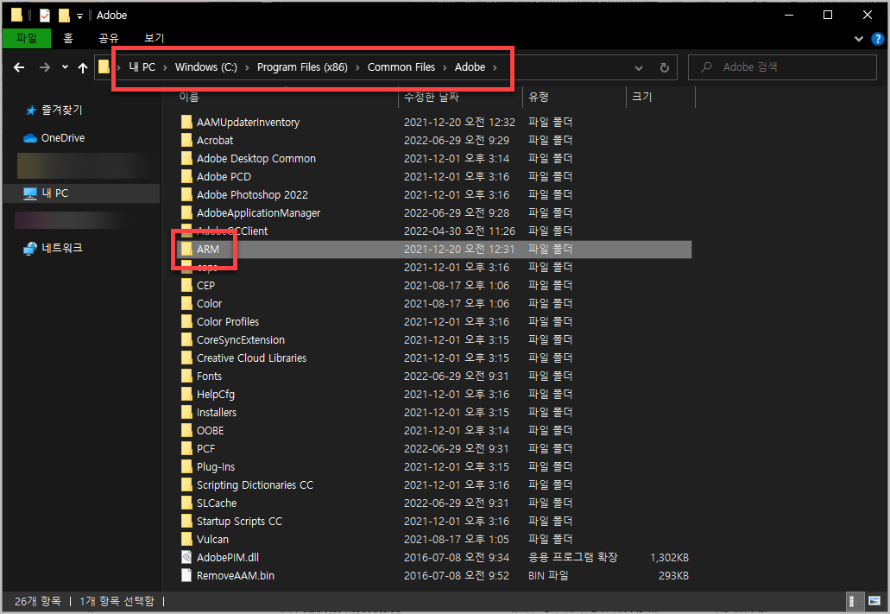890x614 pixels.
Task: Click the properties quick access icon
Action: 45,16
